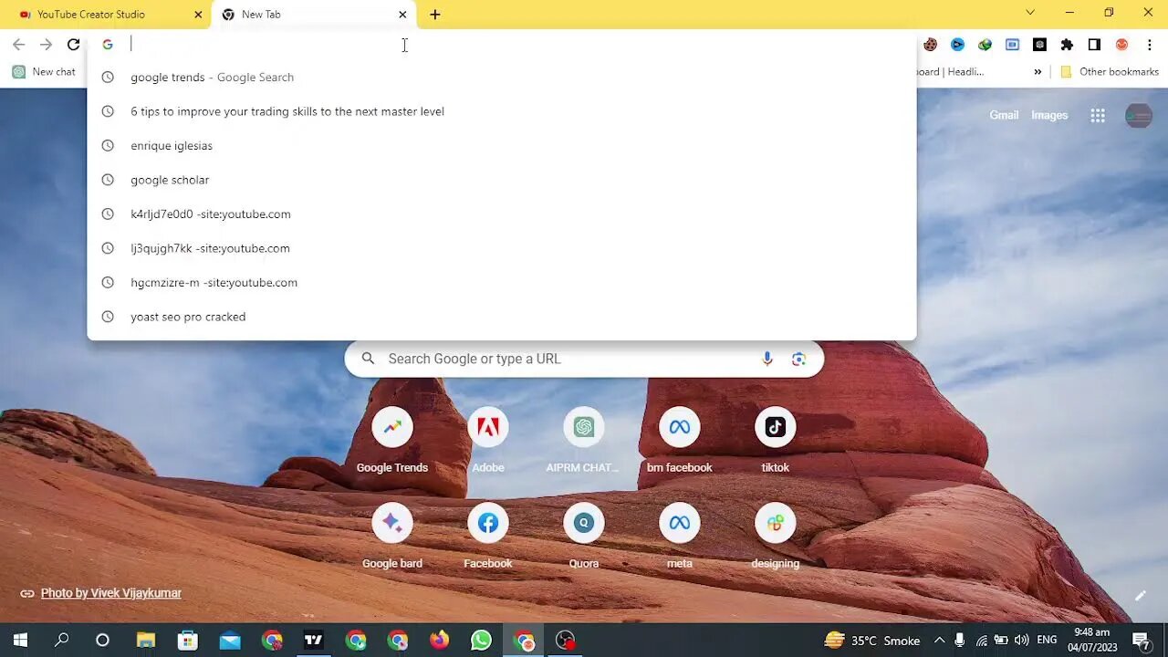Viewport: 1168px width, 657px height.
Task: Select the google trends search suggestion
Action: 501,78
